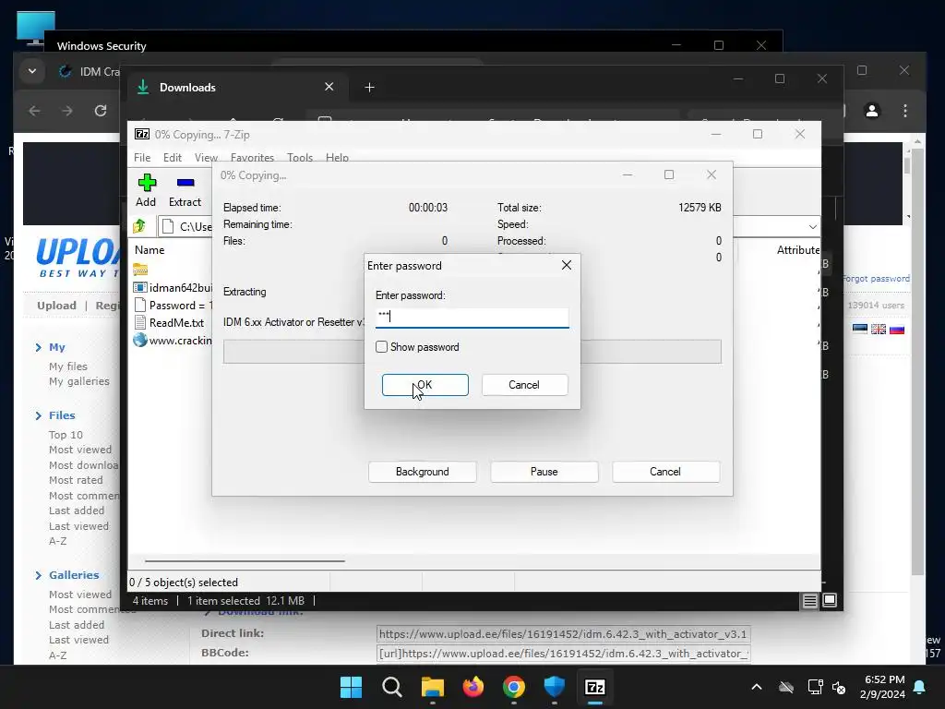
Task: Close the Enter password dialog
Action: pyautogui.click(x=567, y=265)
